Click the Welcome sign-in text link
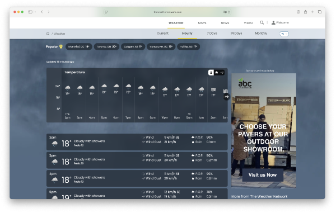This screenshot has height=213, width=336. click(282, 23)
